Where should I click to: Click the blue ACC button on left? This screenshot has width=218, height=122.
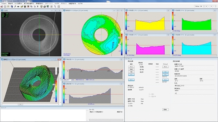131,80
